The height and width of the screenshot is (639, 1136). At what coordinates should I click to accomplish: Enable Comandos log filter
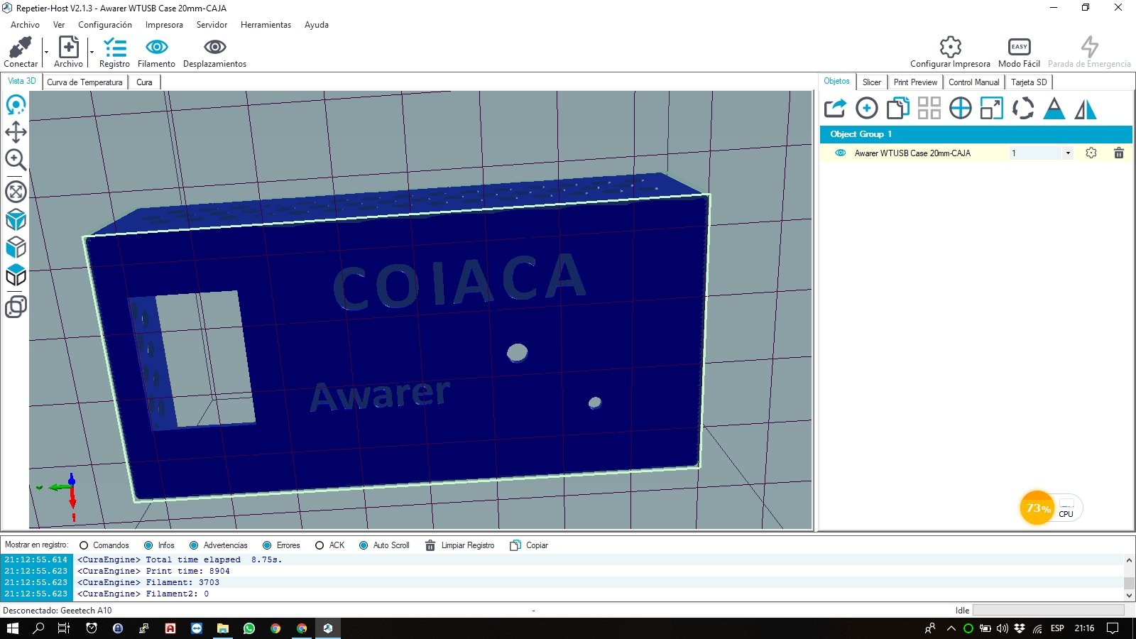pyautogui.click(x=104, y=545)
